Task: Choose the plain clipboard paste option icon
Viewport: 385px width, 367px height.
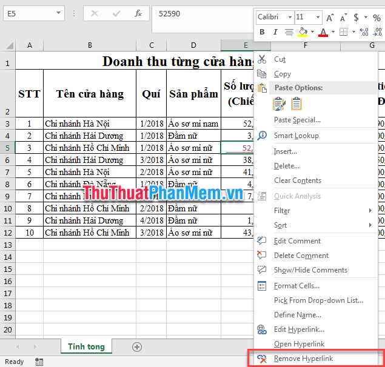Action: click(x=296, y=104)
